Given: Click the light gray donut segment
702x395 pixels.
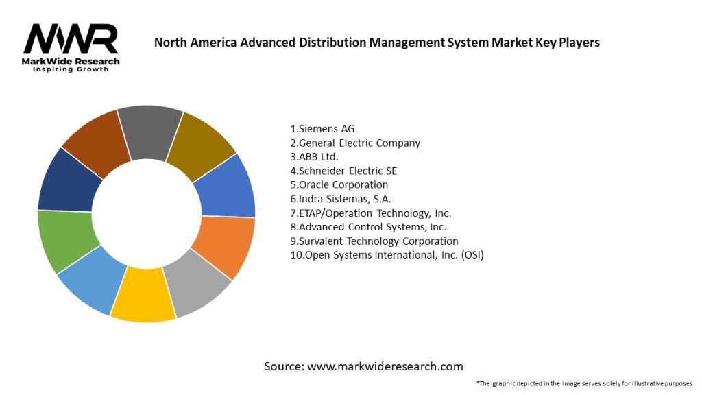Looking at the screenshot, I should 197,284.
